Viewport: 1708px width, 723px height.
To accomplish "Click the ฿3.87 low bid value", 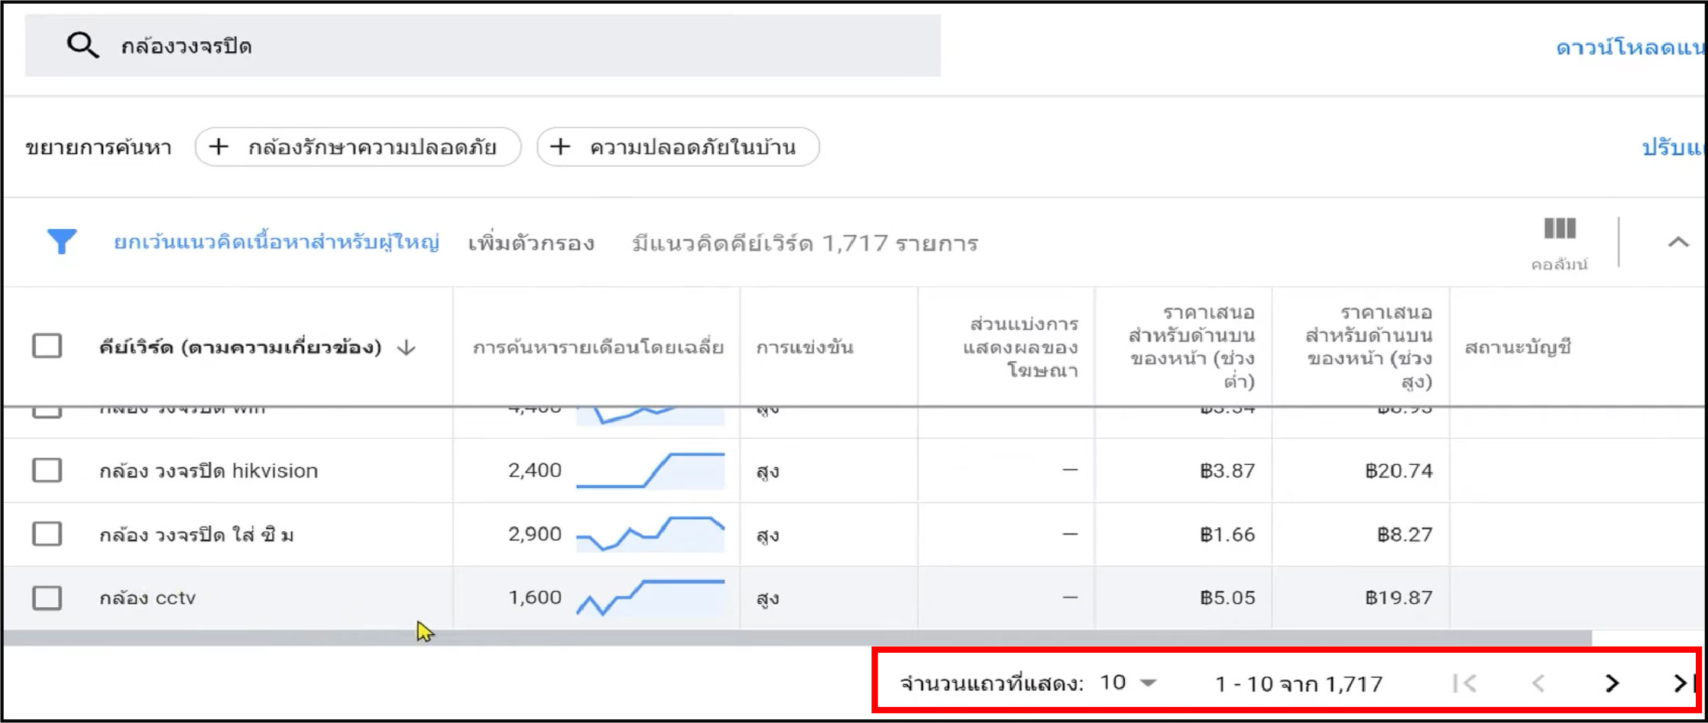I will 1227,471.
